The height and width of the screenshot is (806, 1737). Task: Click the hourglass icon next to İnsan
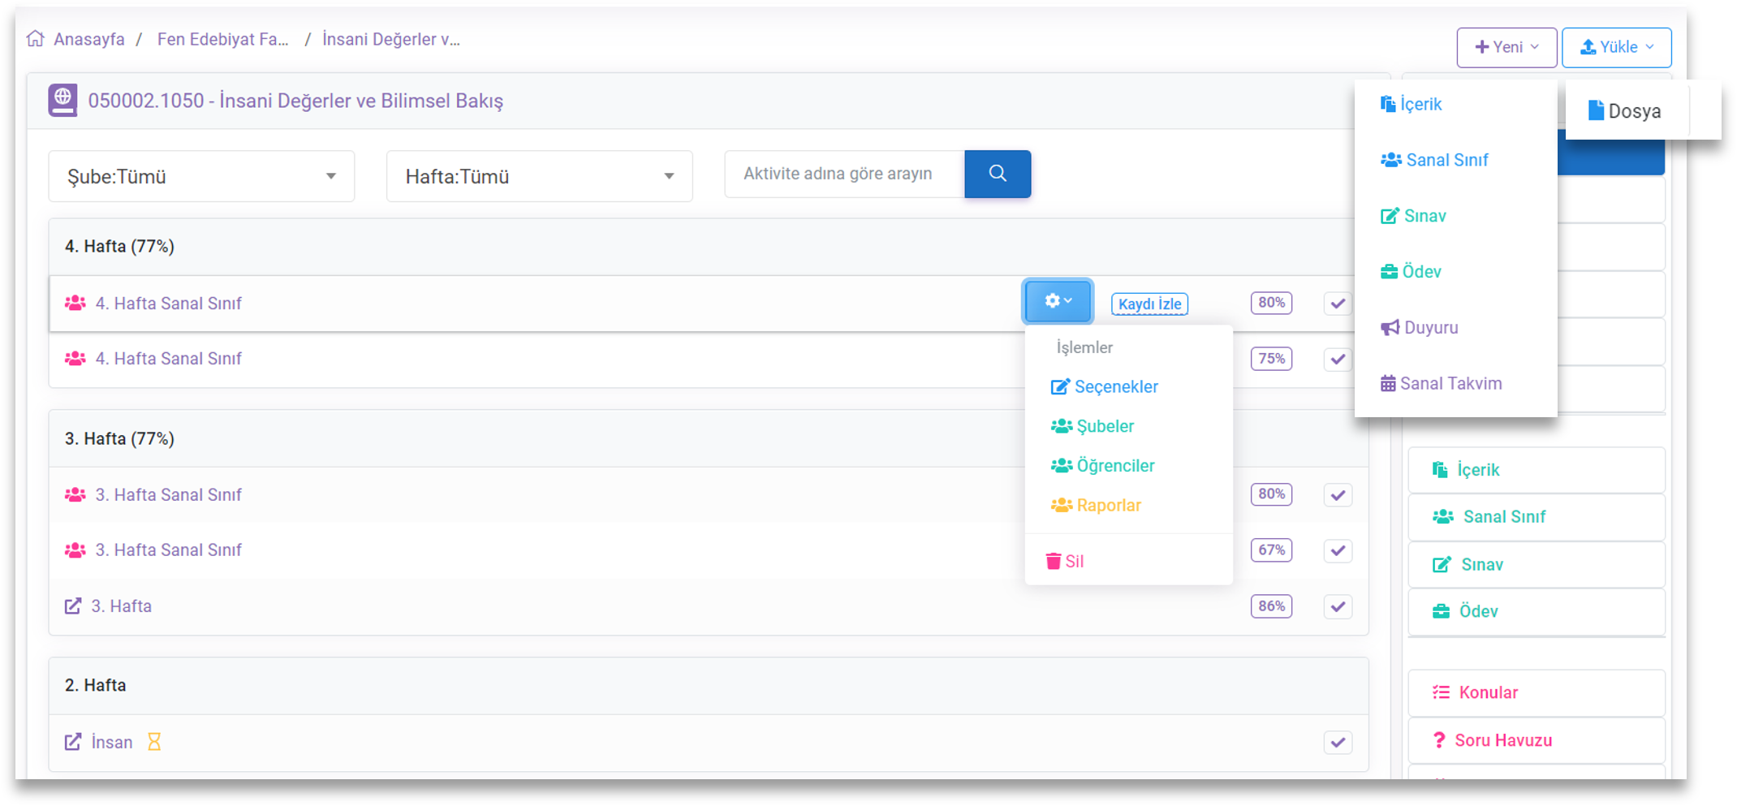click(x=153, y=742)
